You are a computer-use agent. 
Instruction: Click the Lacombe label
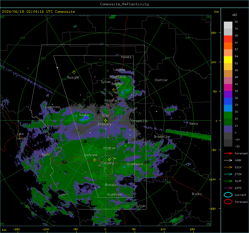point(119,70)
